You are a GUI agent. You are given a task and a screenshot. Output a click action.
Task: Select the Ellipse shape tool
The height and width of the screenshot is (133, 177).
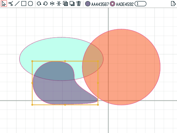pos(30,4)
